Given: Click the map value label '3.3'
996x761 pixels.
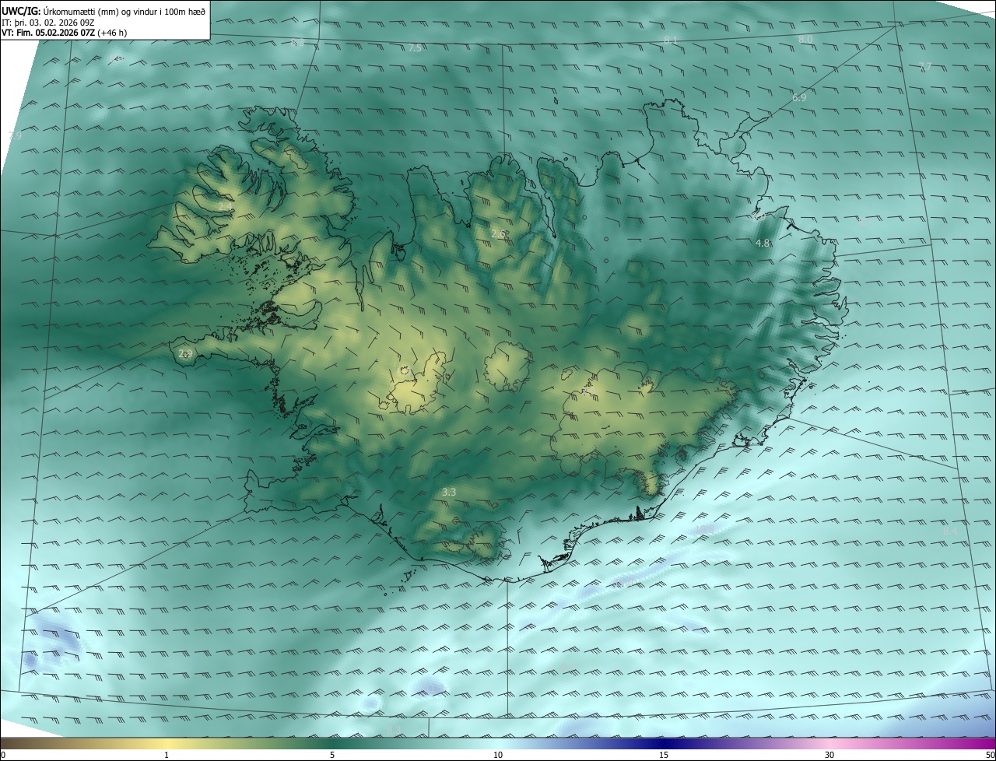Looking at the screenshot, I should [449, 492].
